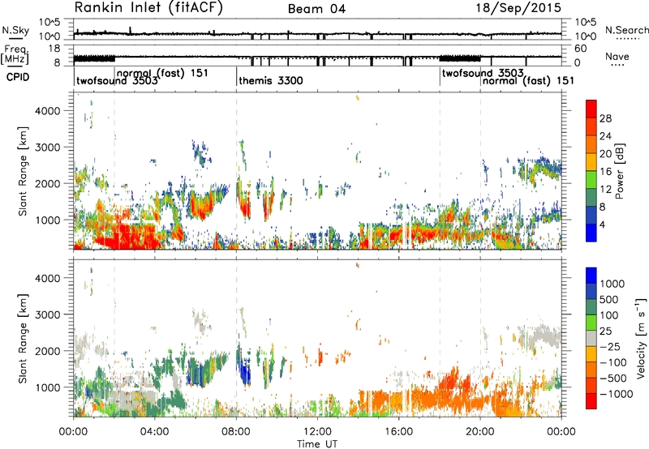Click the 'Freq. [MHz]' label
649x449 pixels.
pyautogui.click(x=16, y=55)
